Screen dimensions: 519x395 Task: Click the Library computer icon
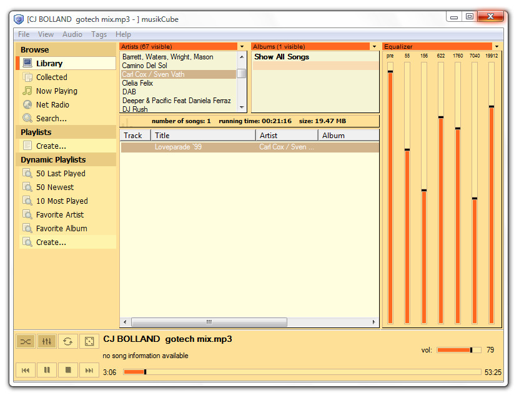pyautogui.click(x=27, y=63)
